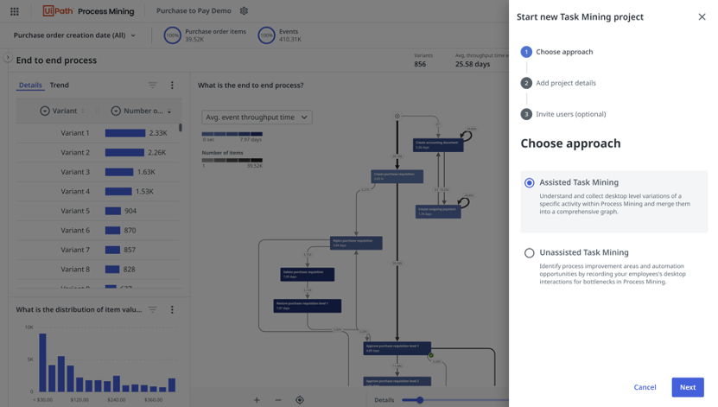
Task: Select Variant 5 row
Action: [x=98, y=211]
